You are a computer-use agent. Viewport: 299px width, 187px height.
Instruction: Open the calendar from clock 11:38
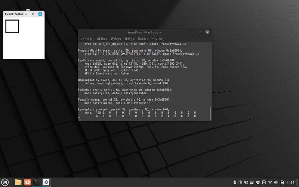coord(290,183)
